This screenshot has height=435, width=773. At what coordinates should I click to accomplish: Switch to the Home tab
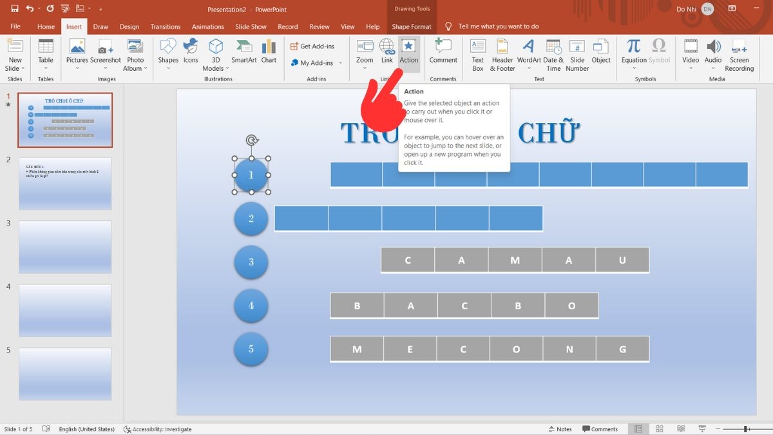pos(46,26)
